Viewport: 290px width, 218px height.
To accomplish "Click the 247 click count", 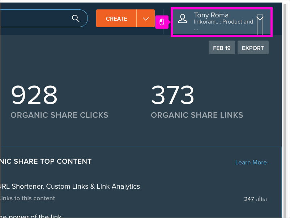I will pos(249,199).
